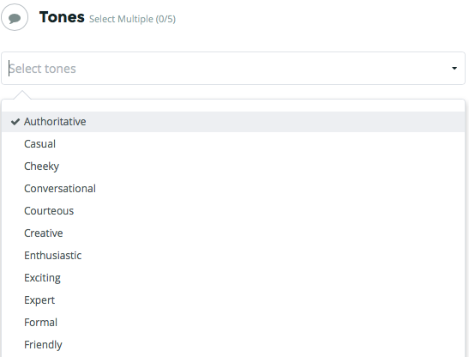Image resolution: width=469 pixels, height=357 pixels.
Task: Choose Casual from the tones list
Action: pos(233,144)
